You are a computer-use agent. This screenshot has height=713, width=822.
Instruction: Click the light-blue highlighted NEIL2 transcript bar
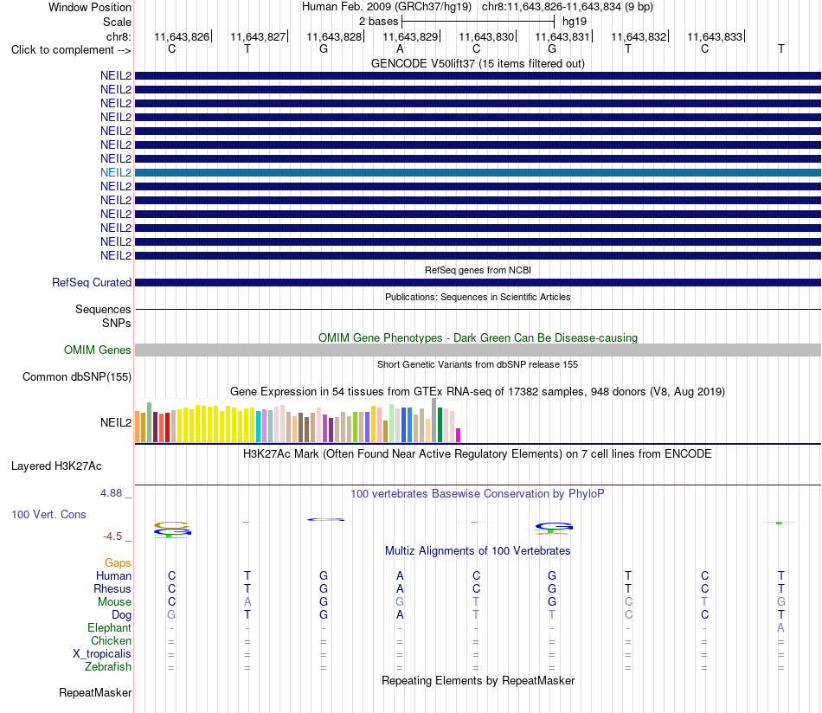click(478, 172)
